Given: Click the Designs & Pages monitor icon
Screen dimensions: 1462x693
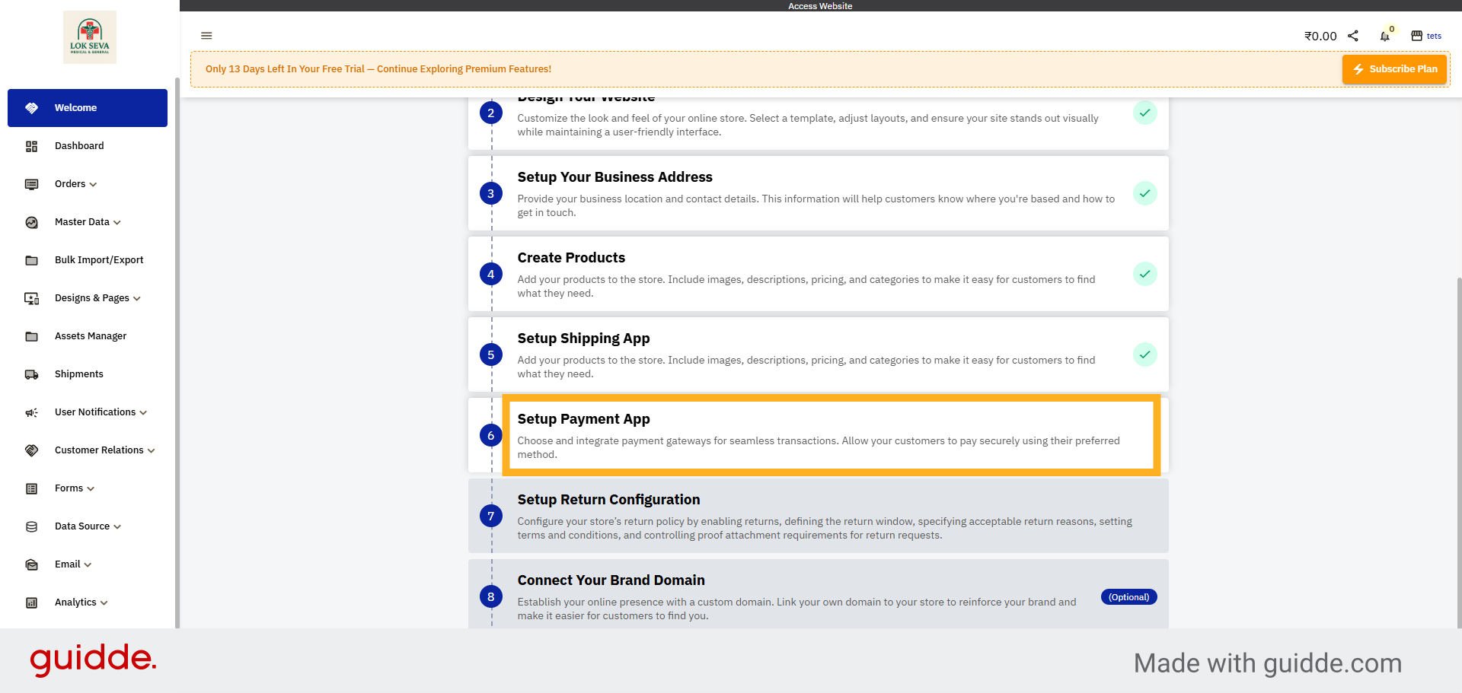Looking at the screenshot, I should (x=31, y=298).
